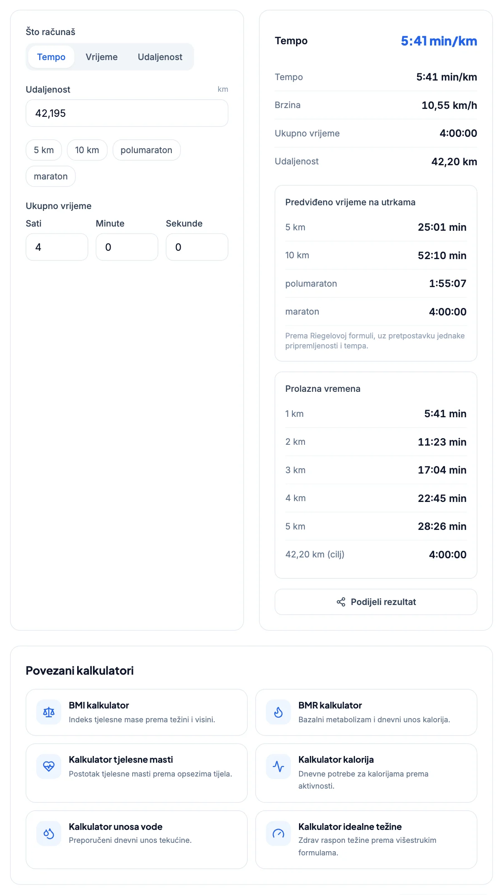This screenshot has height=895, width=503.
Task: Click the water drops icon for Kalkulator unosa vode
Action: click(49, 833)
